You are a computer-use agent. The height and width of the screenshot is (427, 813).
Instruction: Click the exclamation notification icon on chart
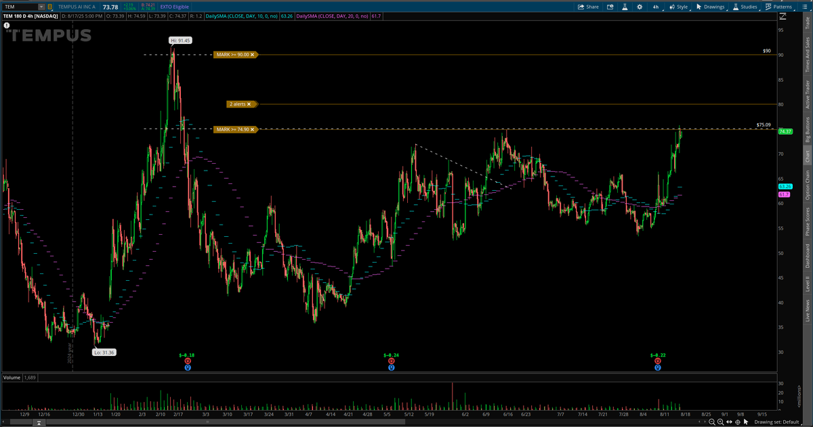click(7, 26)
